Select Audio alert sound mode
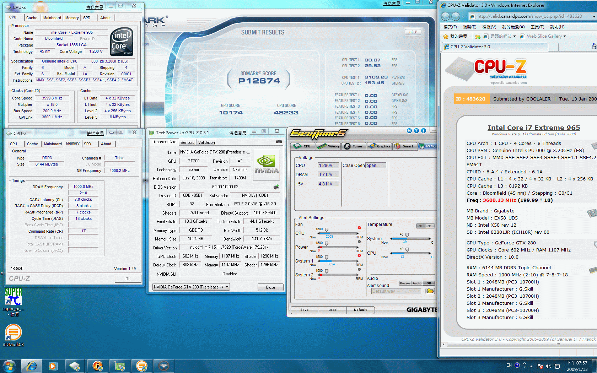The height and width of the screenshot is (373, 597). 417,283
